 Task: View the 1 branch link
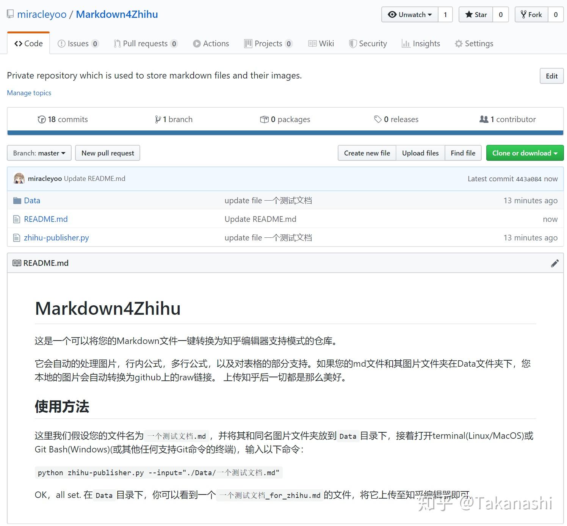pos(174,119)
